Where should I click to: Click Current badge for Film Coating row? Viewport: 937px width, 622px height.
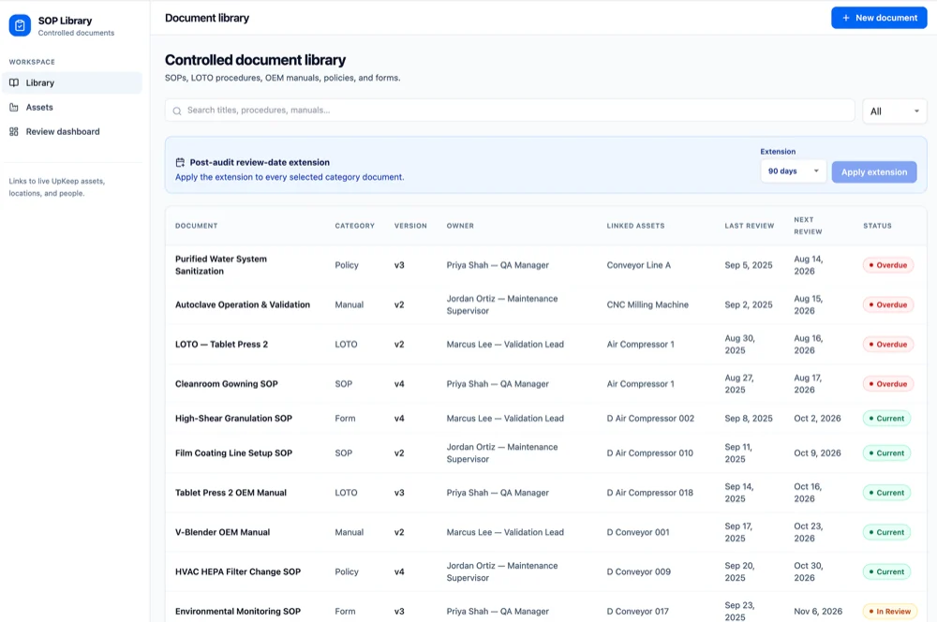click(x=886, y=452)
